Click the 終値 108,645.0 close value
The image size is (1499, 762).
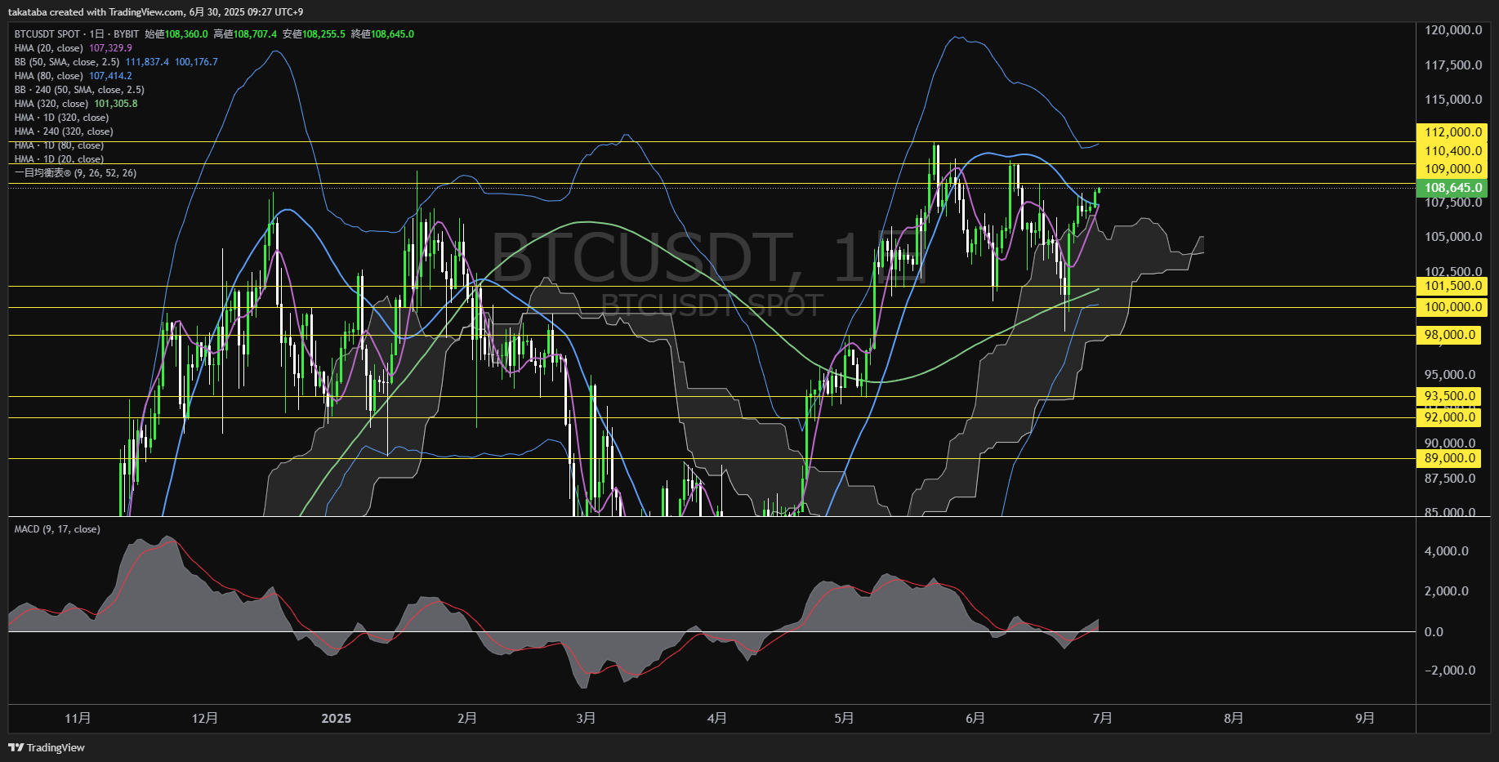[382, 34]
